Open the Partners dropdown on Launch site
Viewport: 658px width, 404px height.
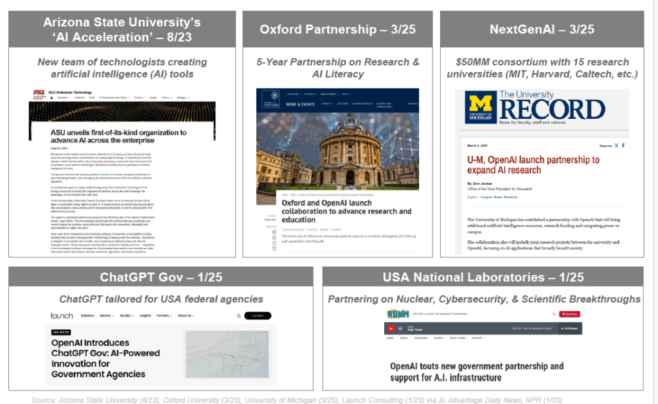pyautogui.click(x=164, y=315)
